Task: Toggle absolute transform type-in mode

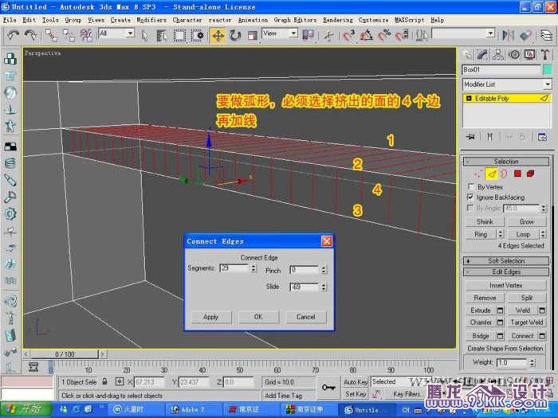Action: coord(120,381)
